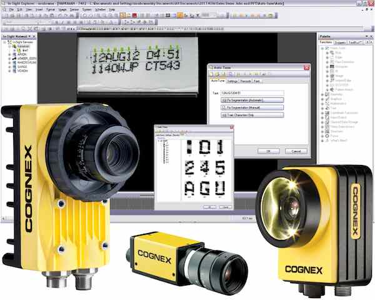Switch to Font tab in Auto-Tune dialog
The width and height of the screenshot is (375, 300).
click(x=257, y=81)
